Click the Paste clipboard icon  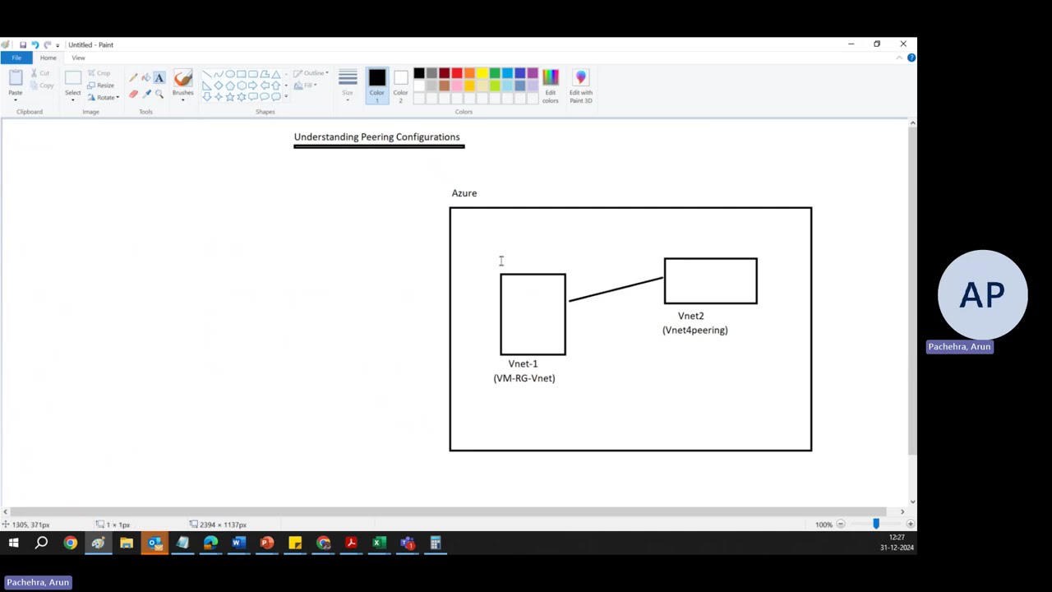click(x=16, y=78)
